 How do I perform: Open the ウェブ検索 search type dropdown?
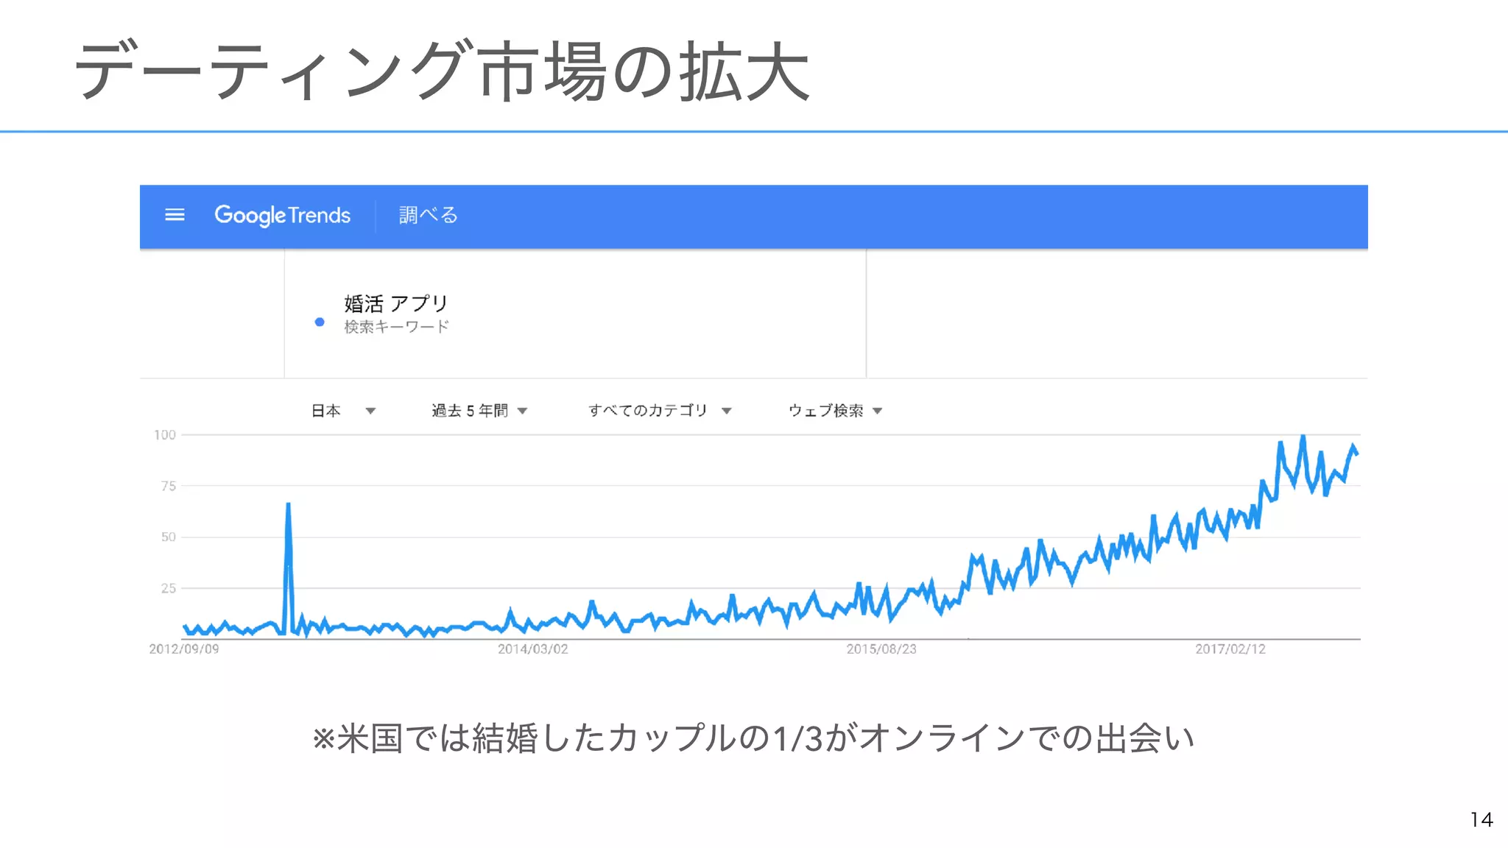coord(835,411)
